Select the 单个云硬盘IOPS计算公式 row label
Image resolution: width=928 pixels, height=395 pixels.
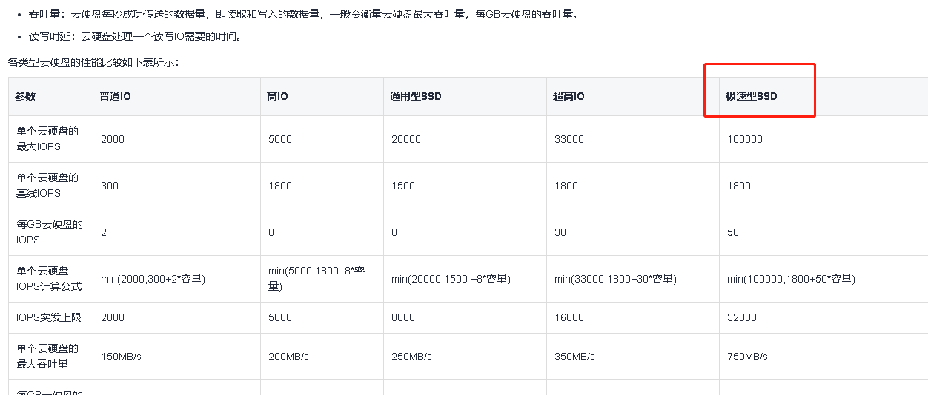(x=49, y=279)
